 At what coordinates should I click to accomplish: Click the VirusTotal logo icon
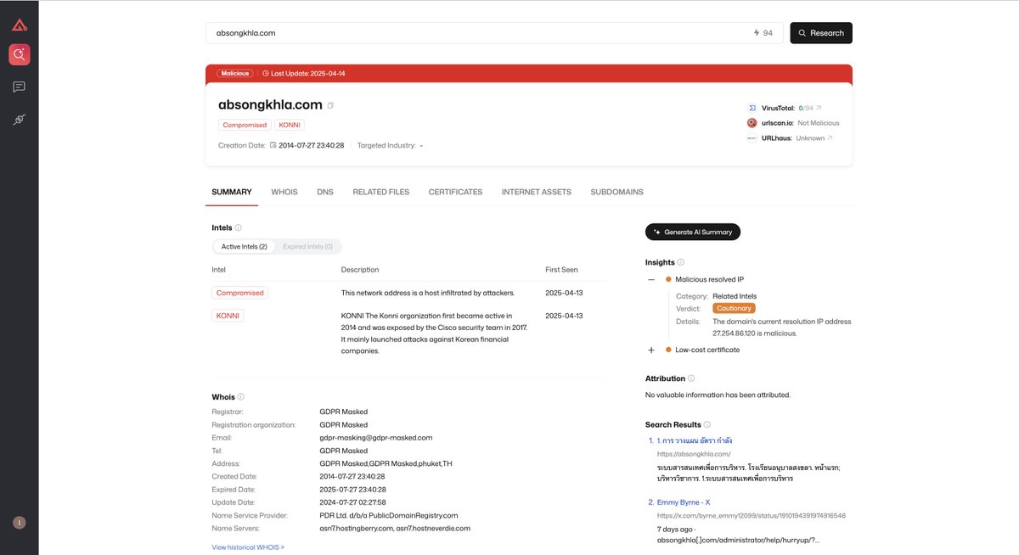752,108
